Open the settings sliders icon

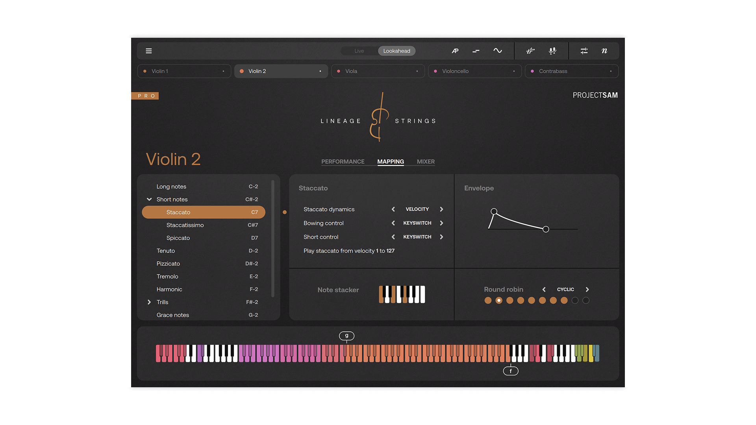[584, 51]
